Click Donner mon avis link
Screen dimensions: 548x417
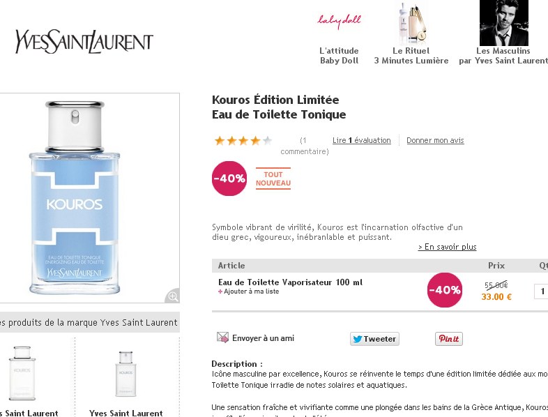[435, 140]
